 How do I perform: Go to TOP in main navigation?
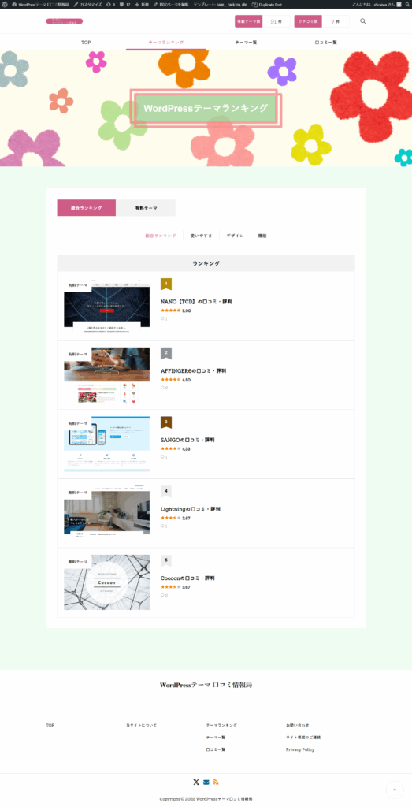click(x=86, y=43)
